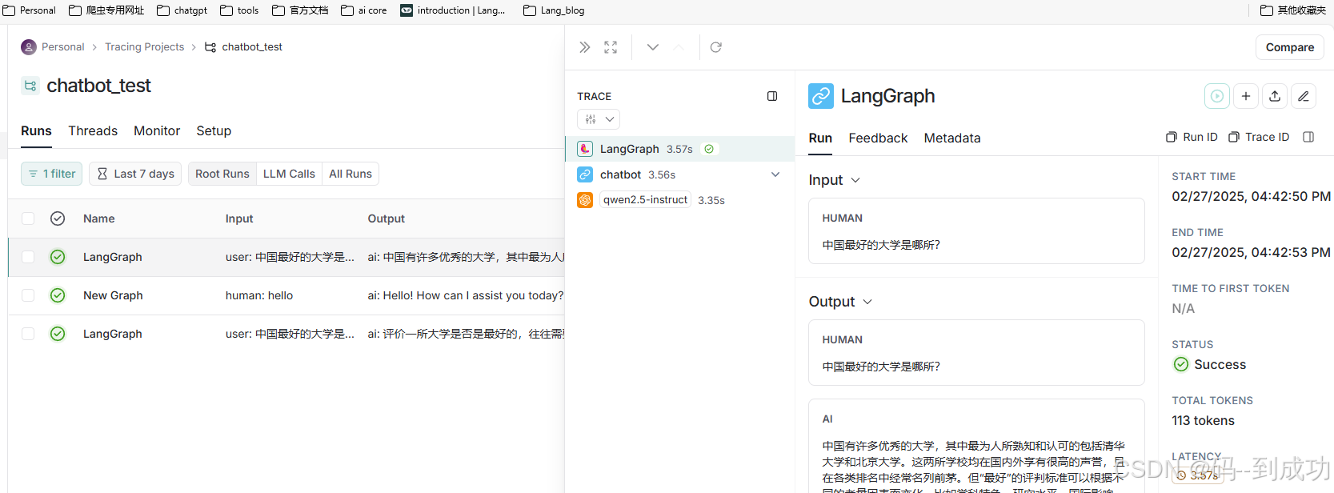Click the edit pencil icon
Viewport: 1334px width, 493px height.
1304,96
